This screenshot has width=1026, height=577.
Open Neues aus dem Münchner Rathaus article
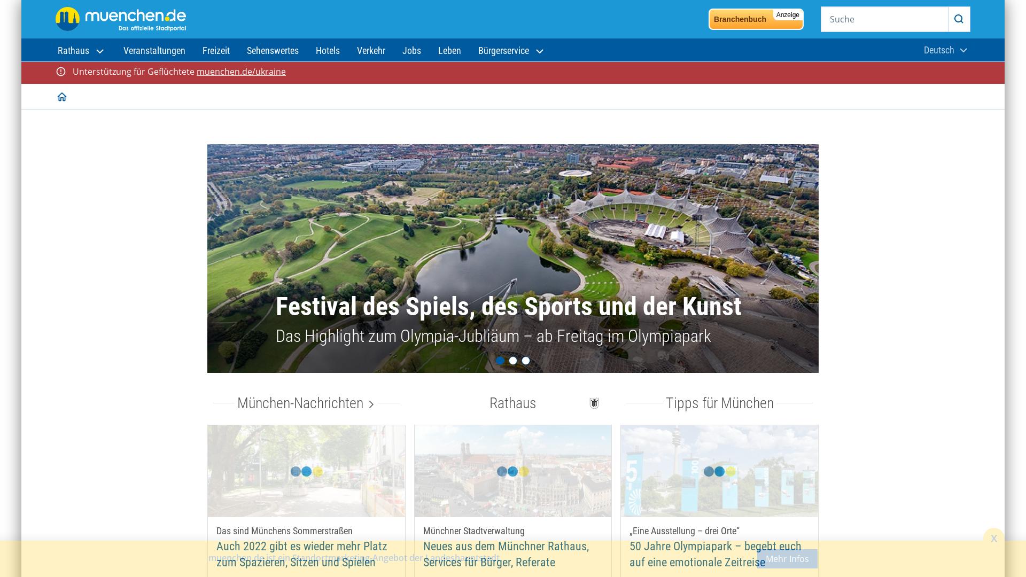506,555
